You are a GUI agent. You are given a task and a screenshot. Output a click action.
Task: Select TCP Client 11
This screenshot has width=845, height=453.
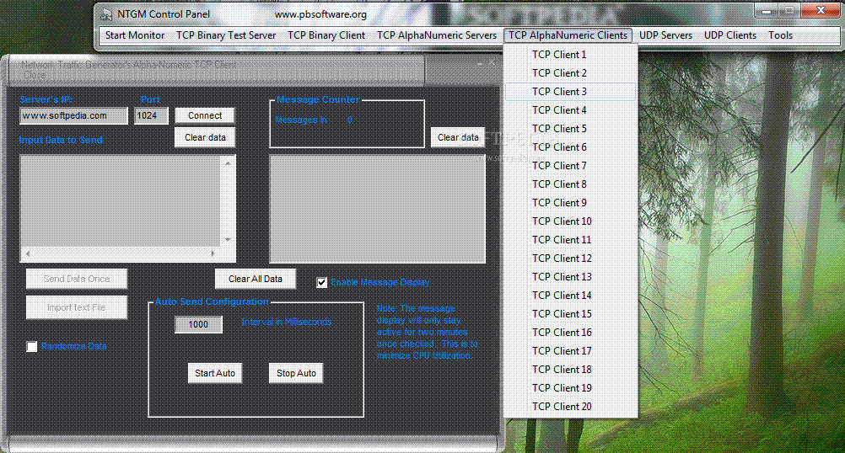point(571,240)
